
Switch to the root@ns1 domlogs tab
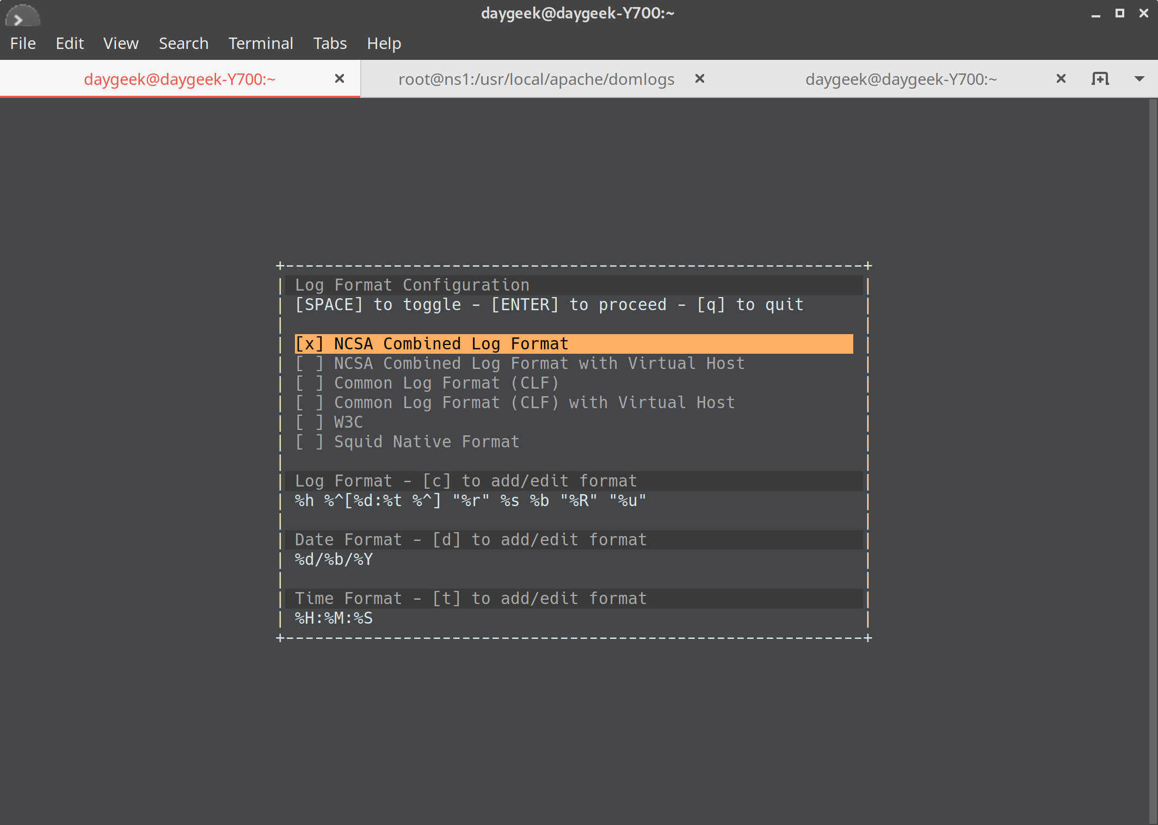(536, 79)
